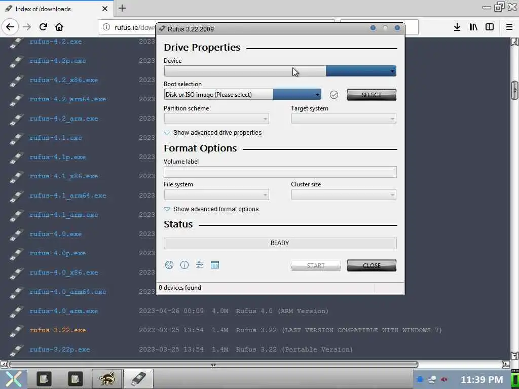Screen dimensions: 519x389
Task: Click the browser back arrow
Action: [x=10, y=27]
